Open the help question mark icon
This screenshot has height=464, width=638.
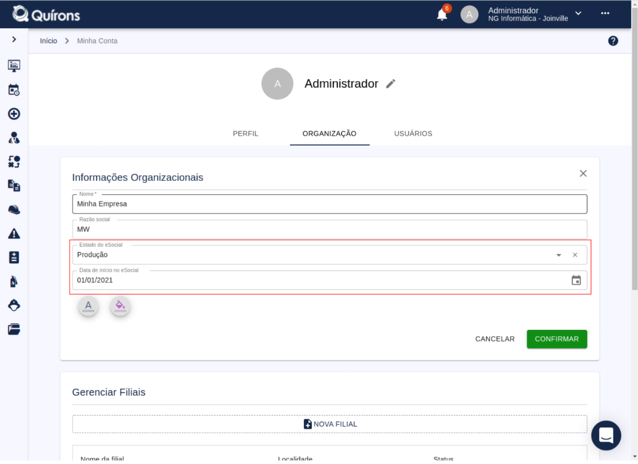(613, 41)
